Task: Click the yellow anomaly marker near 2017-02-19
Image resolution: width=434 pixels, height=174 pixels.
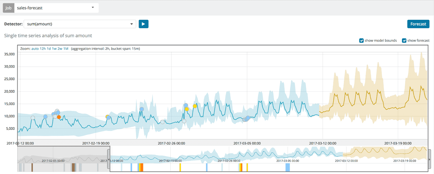Action: (x=107, y=117)
